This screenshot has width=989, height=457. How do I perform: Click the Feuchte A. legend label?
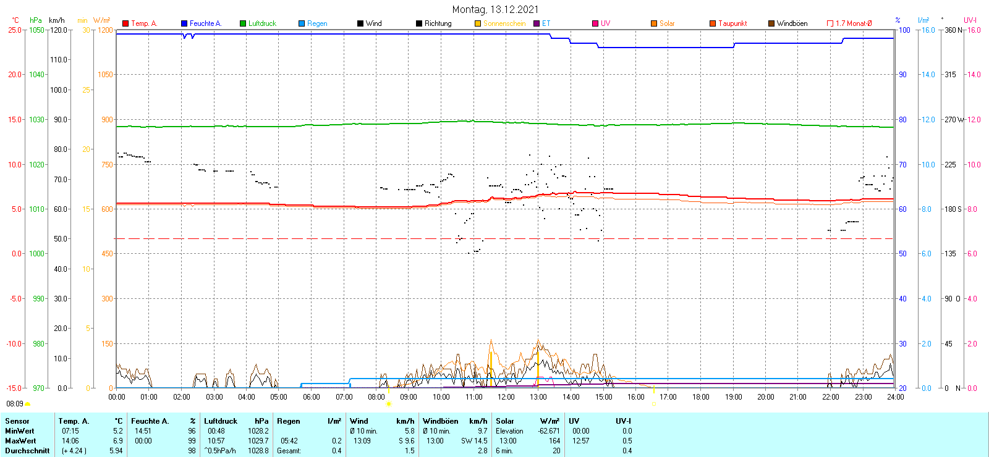205,23
